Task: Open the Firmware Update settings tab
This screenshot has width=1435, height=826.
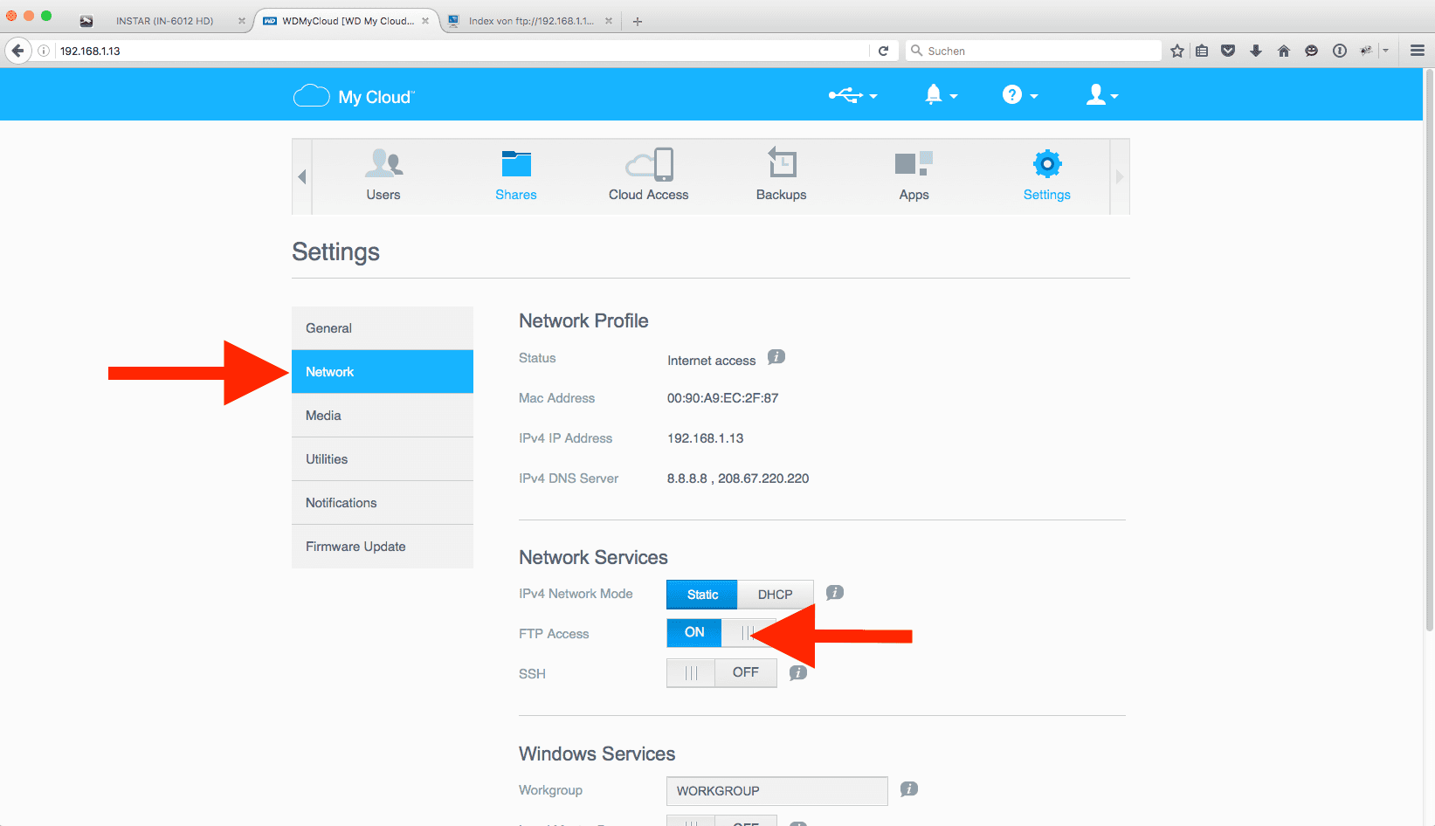Action: (x=383, y=547)
